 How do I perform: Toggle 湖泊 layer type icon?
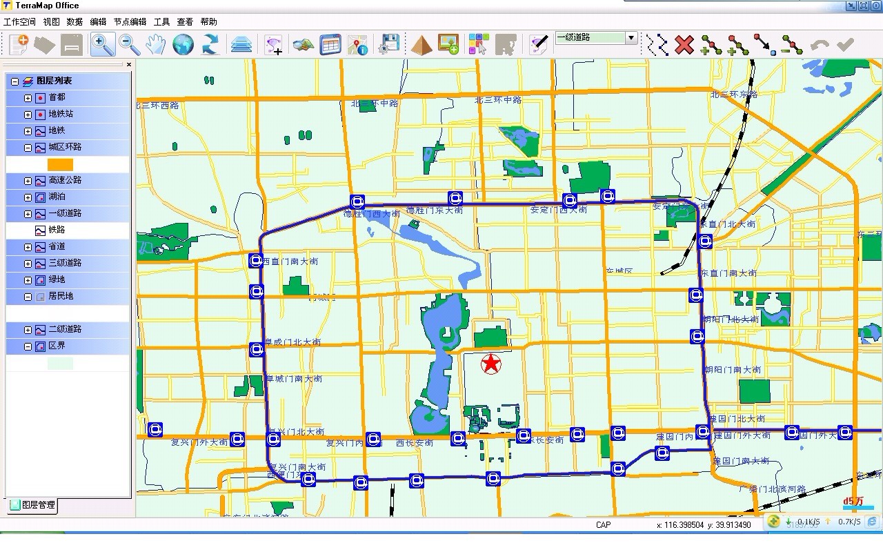coord(40,197)
